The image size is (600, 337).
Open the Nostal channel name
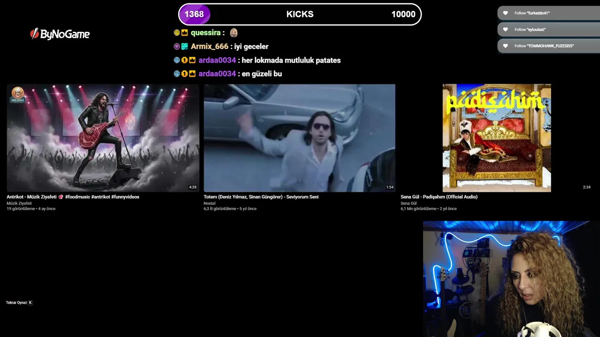pyautogui.click(x=210, y=204)
